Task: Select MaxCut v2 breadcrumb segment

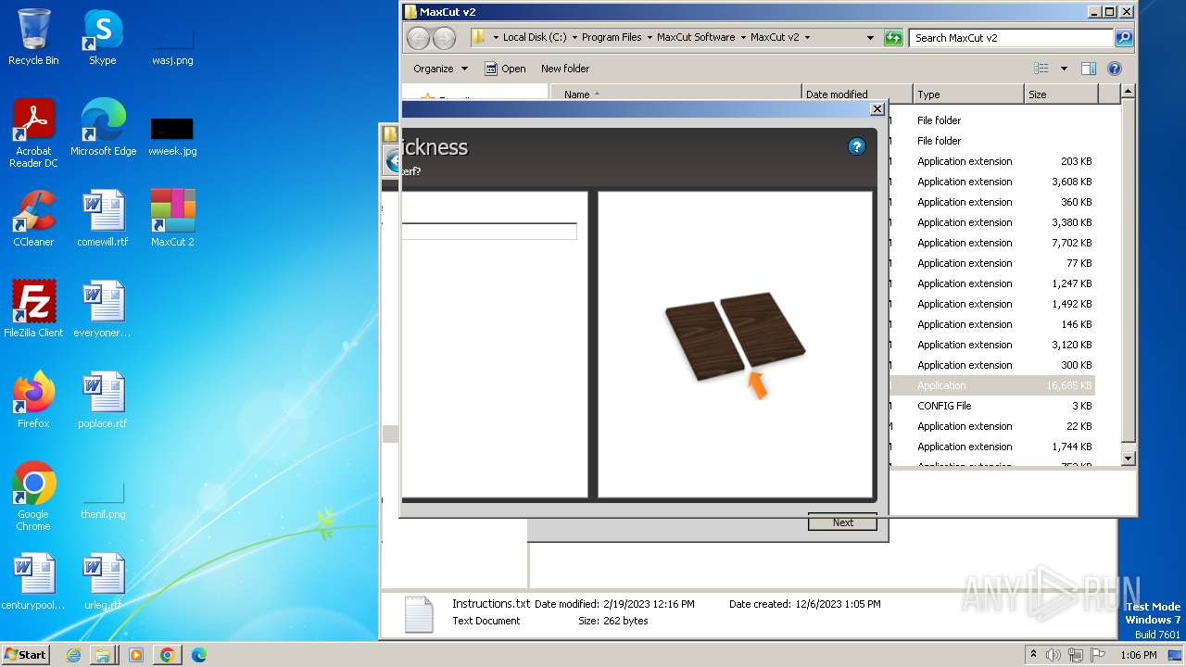Action: coord(775,38)
